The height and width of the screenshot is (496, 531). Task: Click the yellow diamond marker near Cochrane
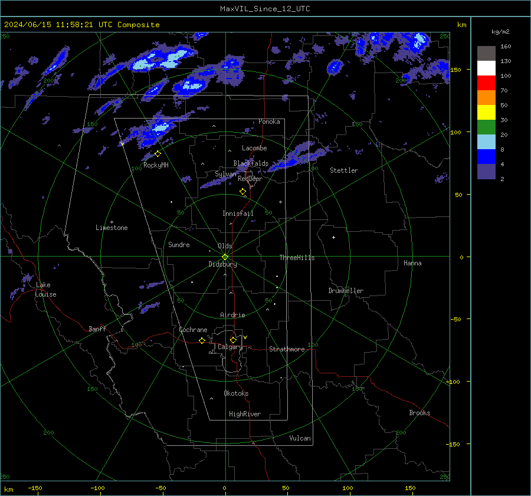pyautogui.click(x=202, y=341)
